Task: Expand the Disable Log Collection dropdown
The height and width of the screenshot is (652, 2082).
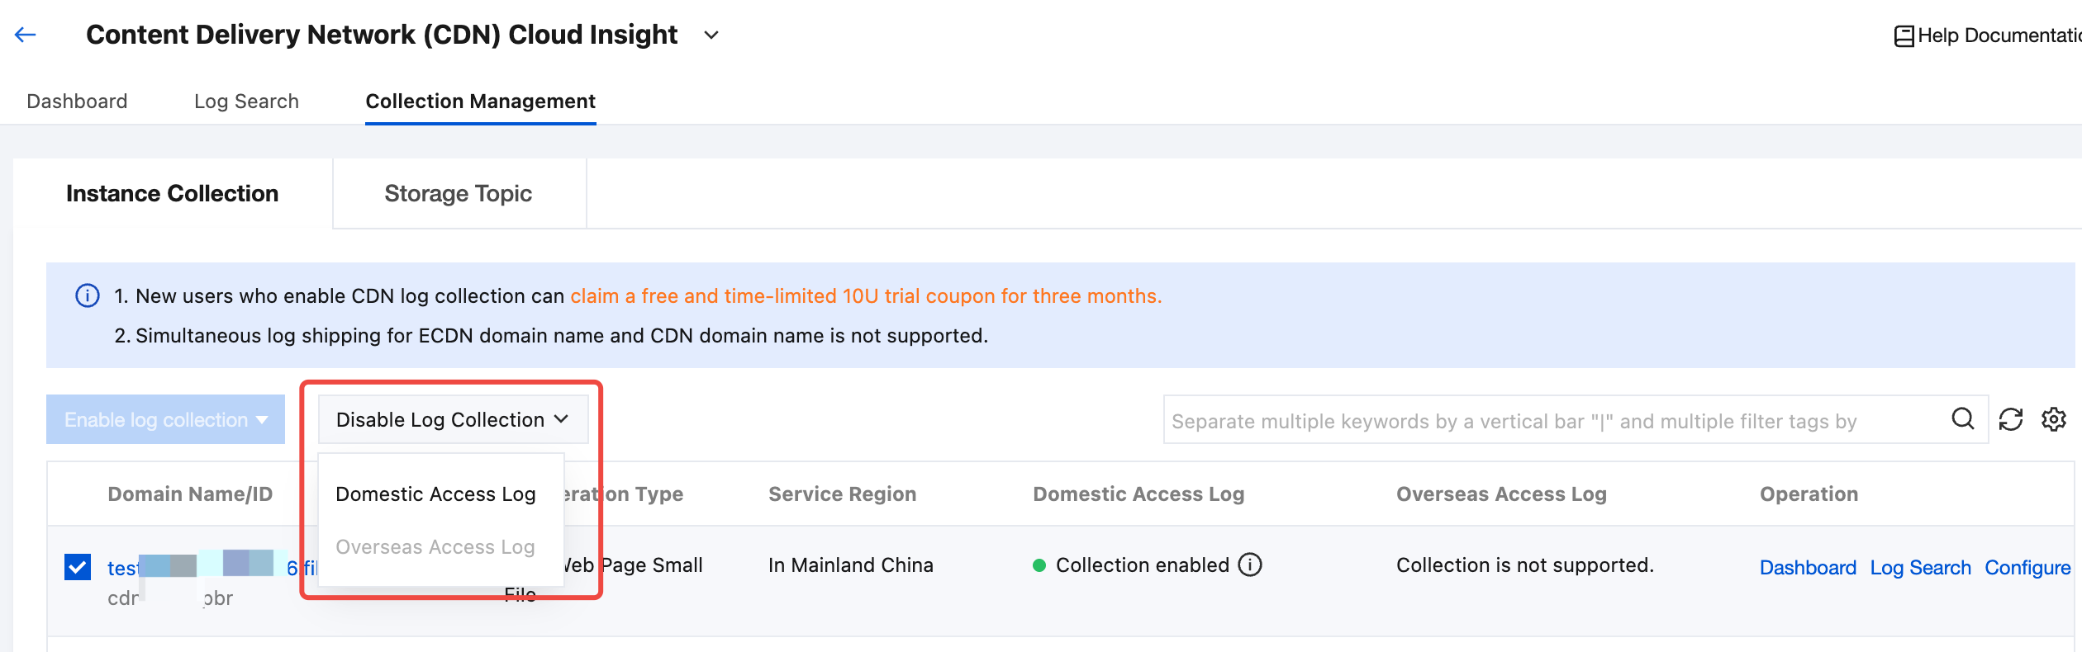Action: (453, 419)
